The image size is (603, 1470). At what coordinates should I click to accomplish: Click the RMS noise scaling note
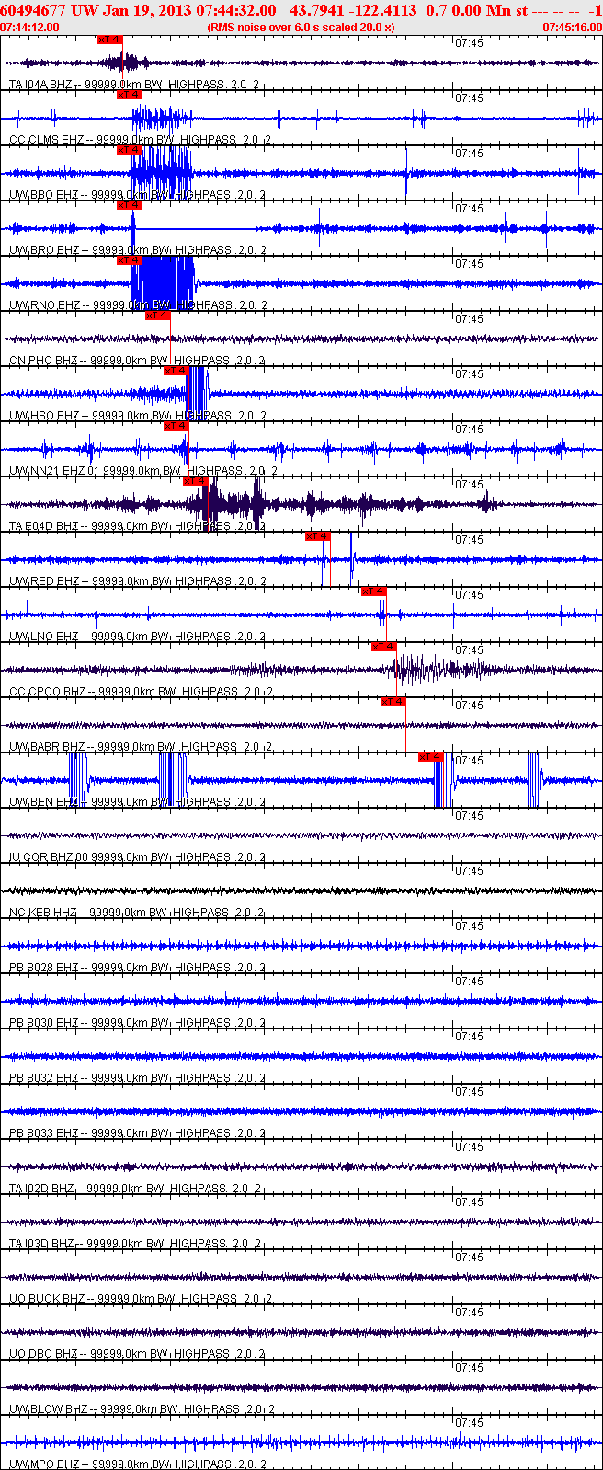301,27
